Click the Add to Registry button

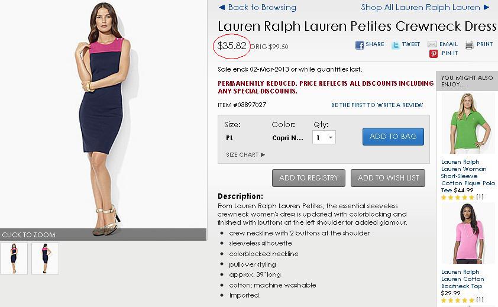tap(308, 178)
